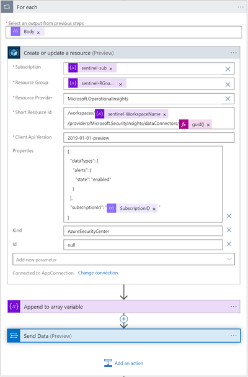Open Append to array variable ellipsis menu
The height and width of the screenshot is (377, 248).
pyautogui.click(x=234, y=307)
